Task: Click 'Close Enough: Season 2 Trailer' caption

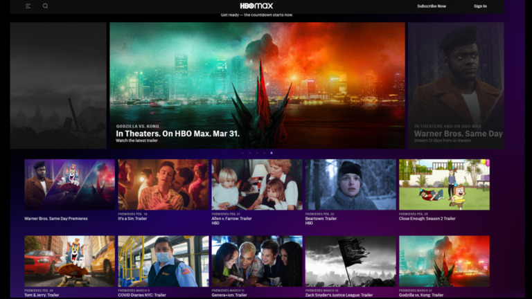Action: point(427,219)
